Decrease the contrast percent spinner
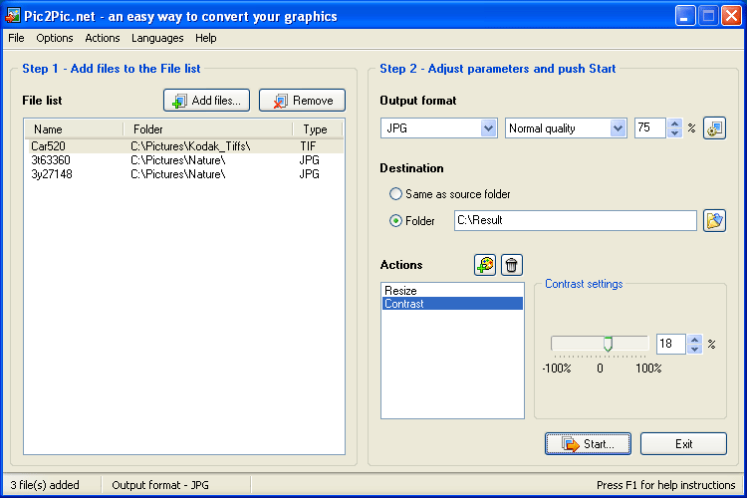 pyautogui.click(x=694, y=349)
